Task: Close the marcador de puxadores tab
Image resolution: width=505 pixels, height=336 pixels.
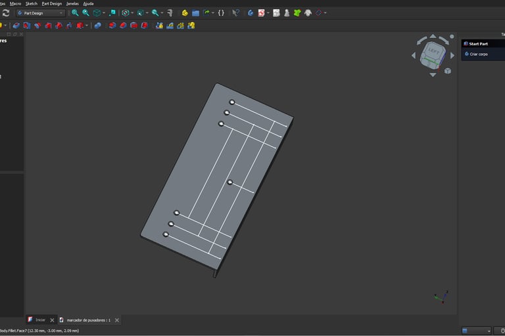Action: click(x=117, y=320)
